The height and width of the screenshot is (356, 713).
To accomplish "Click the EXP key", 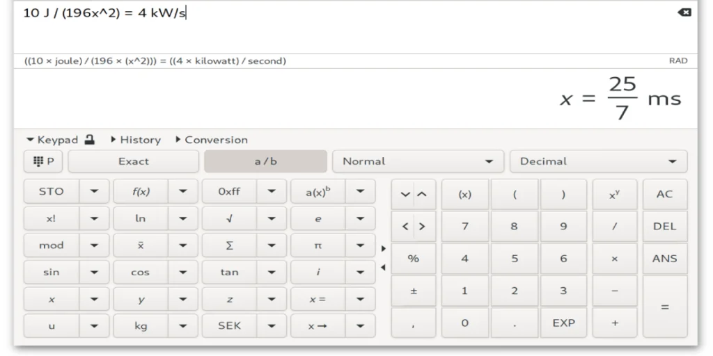I will (x=563, y=323).
